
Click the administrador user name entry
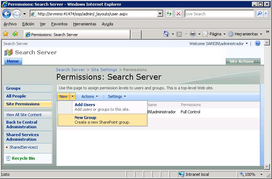pyautogui.click(x=162, y=112)
